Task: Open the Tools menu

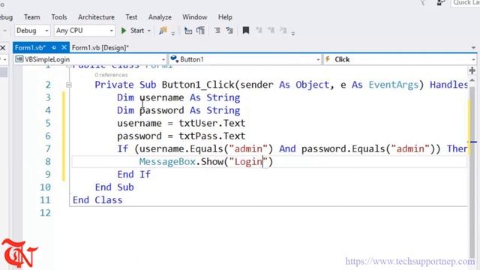Action: (59, 17)
